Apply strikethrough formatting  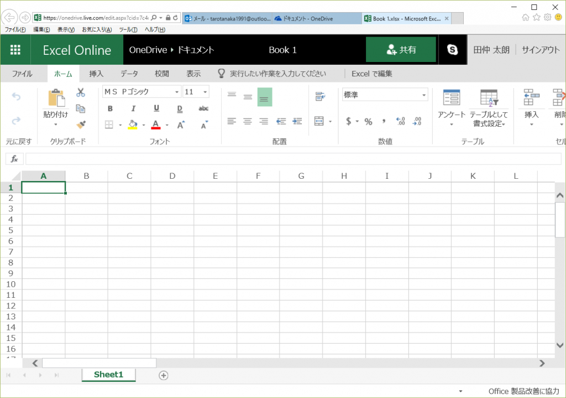(x=203, y=108)
